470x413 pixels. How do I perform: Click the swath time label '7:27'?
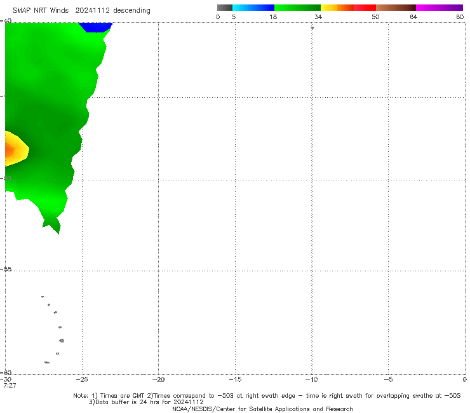[x=10, y=386]
